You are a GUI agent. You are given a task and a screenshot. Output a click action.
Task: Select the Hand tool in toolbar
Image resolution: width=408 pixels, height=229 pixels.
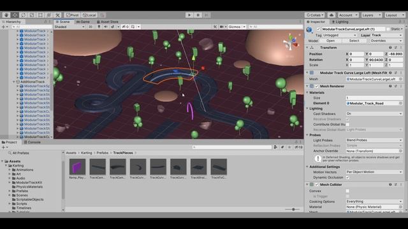tap(6, 15)
